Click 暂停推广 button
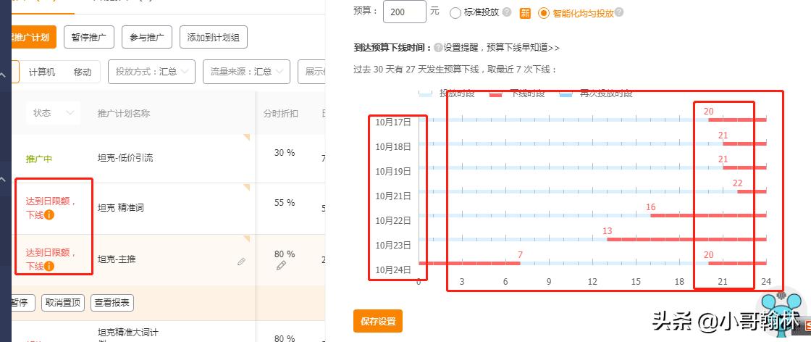This screenshot has height=342, width=811. tap(89, 37)
